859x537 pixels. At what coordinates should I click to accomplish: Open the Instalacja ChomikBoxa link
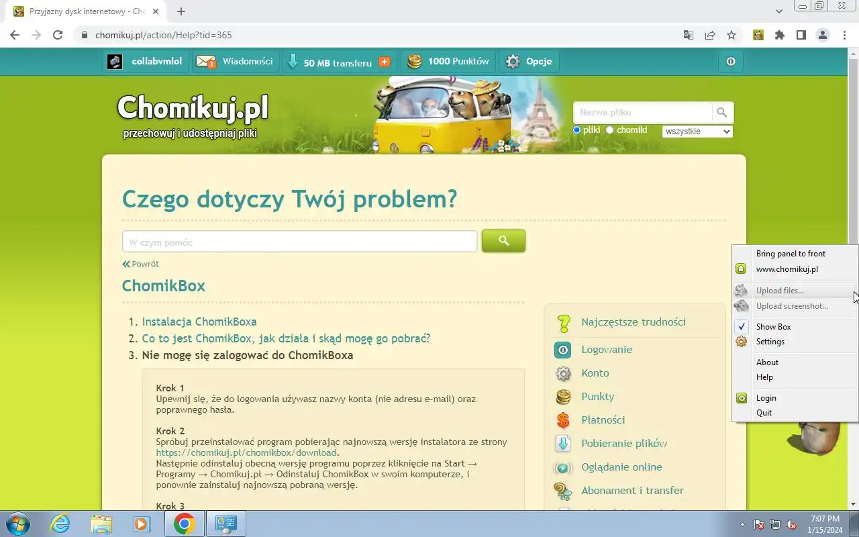199,322
